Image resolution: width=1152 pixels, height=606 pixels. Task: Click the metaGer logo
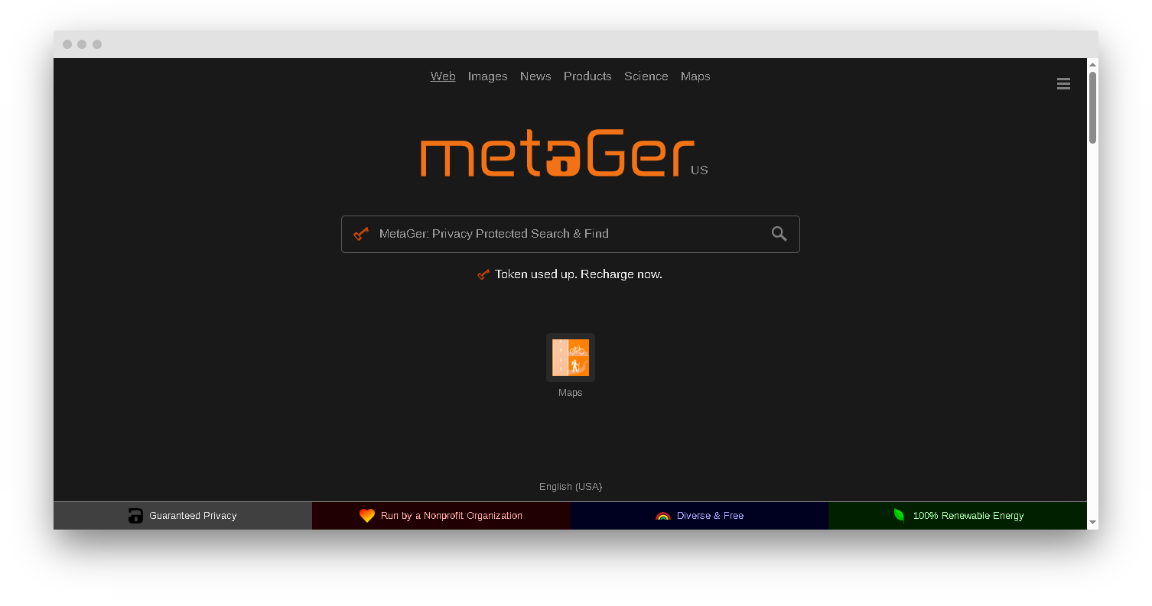click(x=557, y=153)
